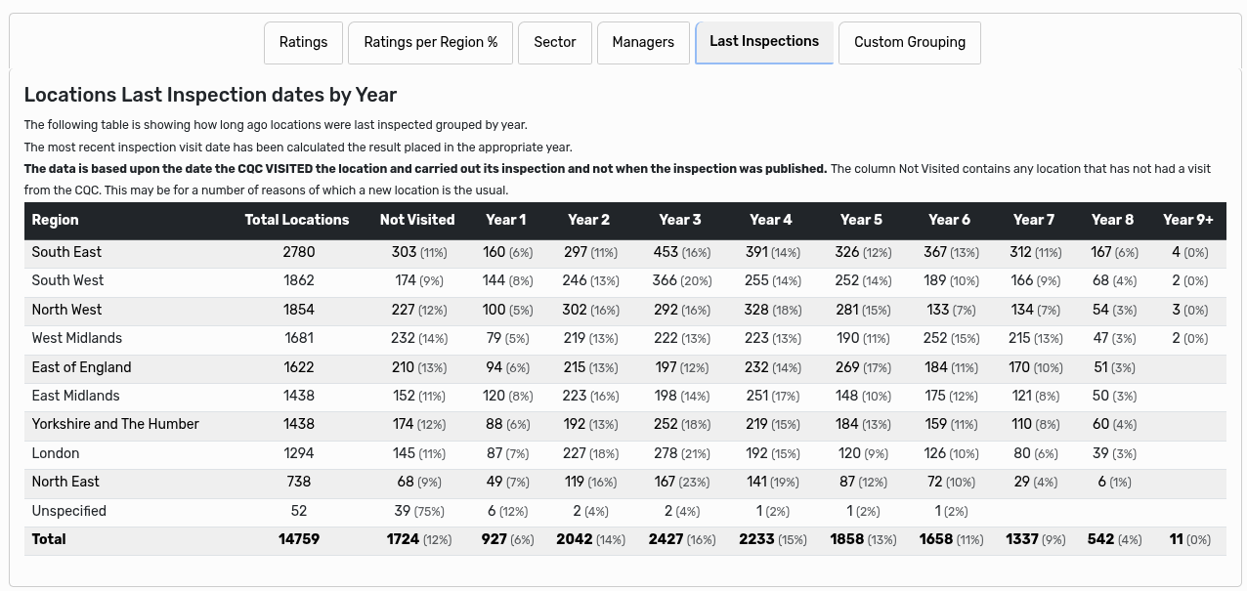Select the West Midlands region name

coord(77,338)
